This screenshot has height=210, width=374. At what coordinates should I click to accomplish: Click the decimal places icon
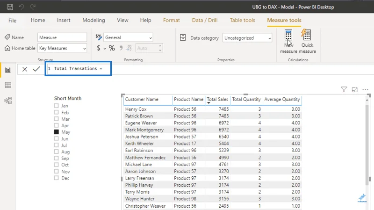click(x=129, y=48)
